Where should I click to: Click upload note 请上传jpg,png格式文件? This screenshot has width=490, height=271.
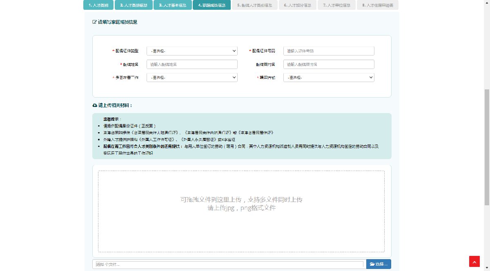tap(241, 208)
